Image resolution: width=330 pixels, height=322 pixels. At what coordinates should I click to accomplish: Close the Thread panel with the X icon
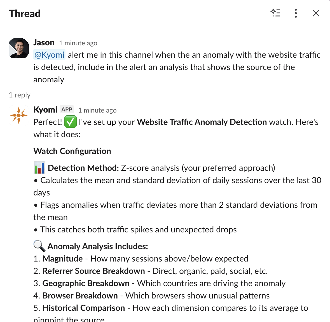pyautogui.click(x=316, y=13)
